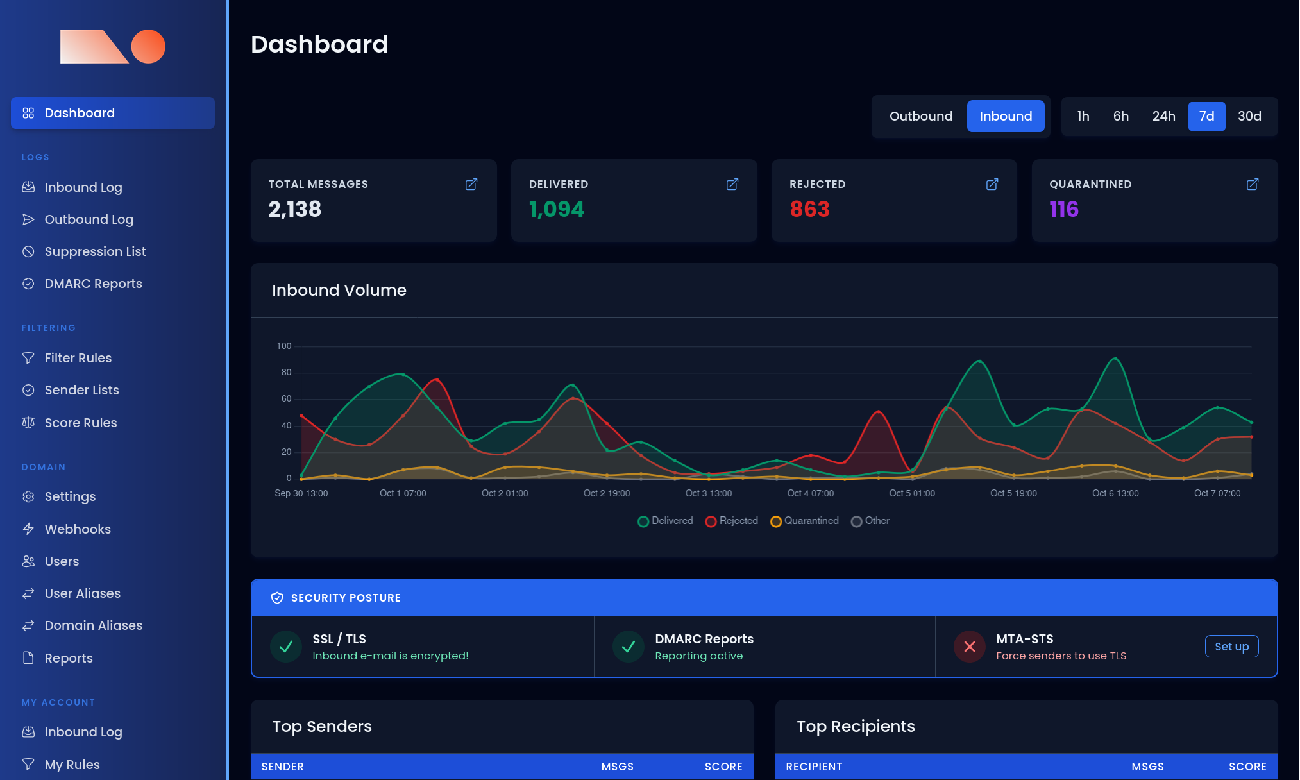This screenshot has height=780, width=1300.
Task: Click the Outbound Log send icon
Action: point(28,219)
